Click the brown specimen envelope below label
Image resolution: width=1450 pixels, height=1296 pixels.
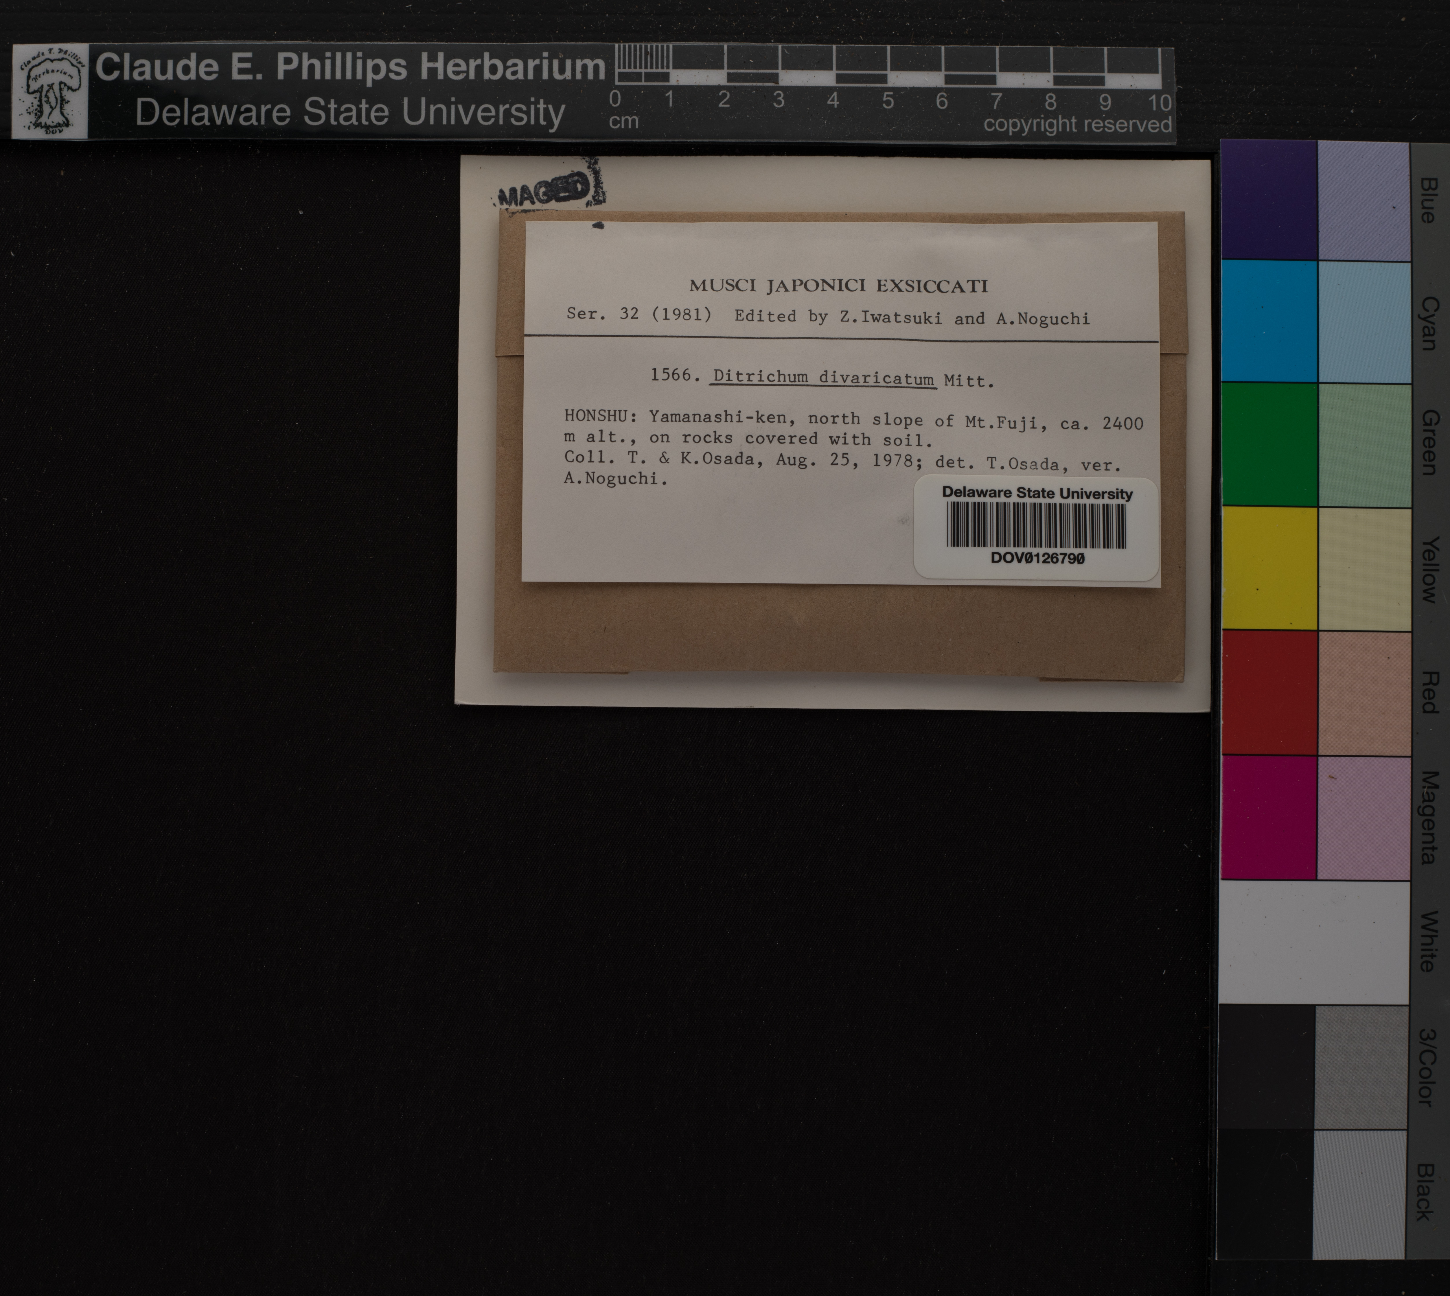tap(838, 628)
